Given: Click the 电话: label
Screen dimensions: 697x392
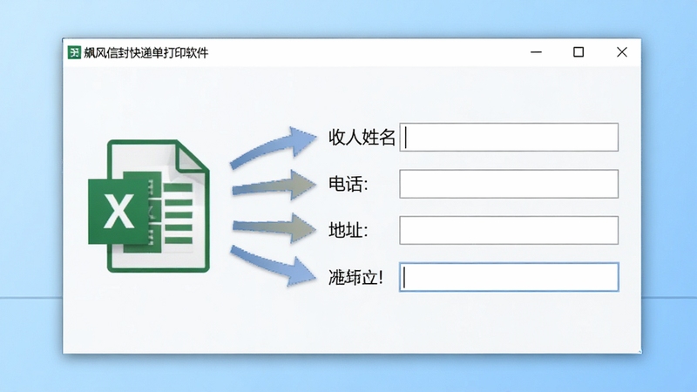Looking at the screenshot, I should [x=348, y=184].
